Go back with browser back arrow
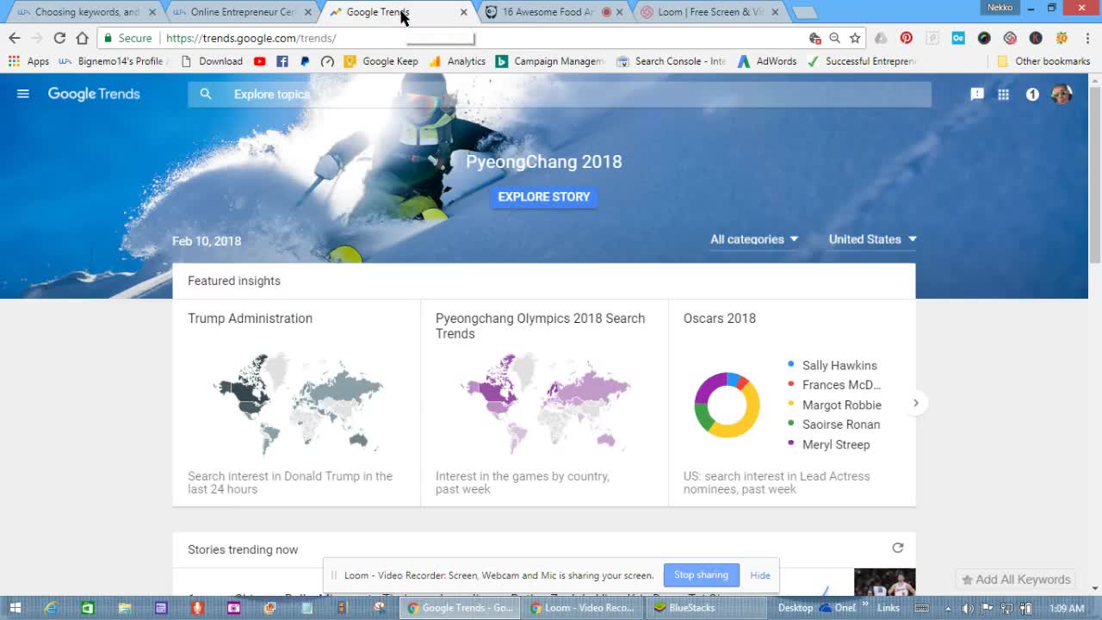Viewport: 1102px width, 620px height. (x=15, y=38)
